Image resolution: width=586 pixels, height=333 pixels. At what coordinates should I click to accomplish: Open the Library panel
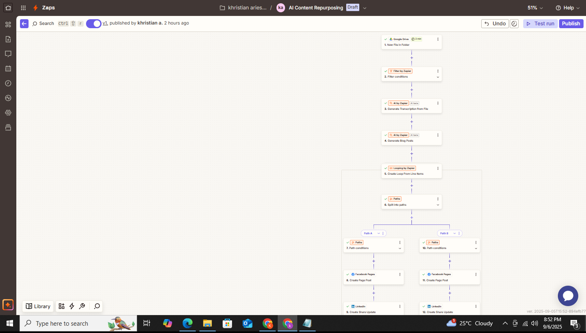(38, 306)
